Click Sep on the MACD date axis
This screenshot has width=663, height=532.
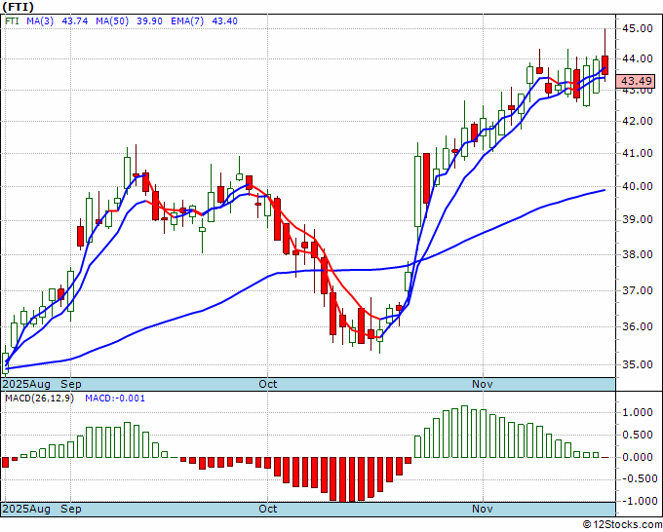tap(71, 509)
